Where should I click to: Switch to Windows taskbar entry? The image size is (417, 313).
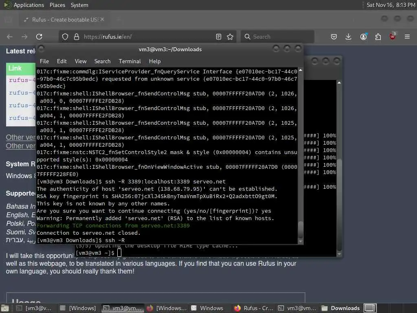(207, 308)
